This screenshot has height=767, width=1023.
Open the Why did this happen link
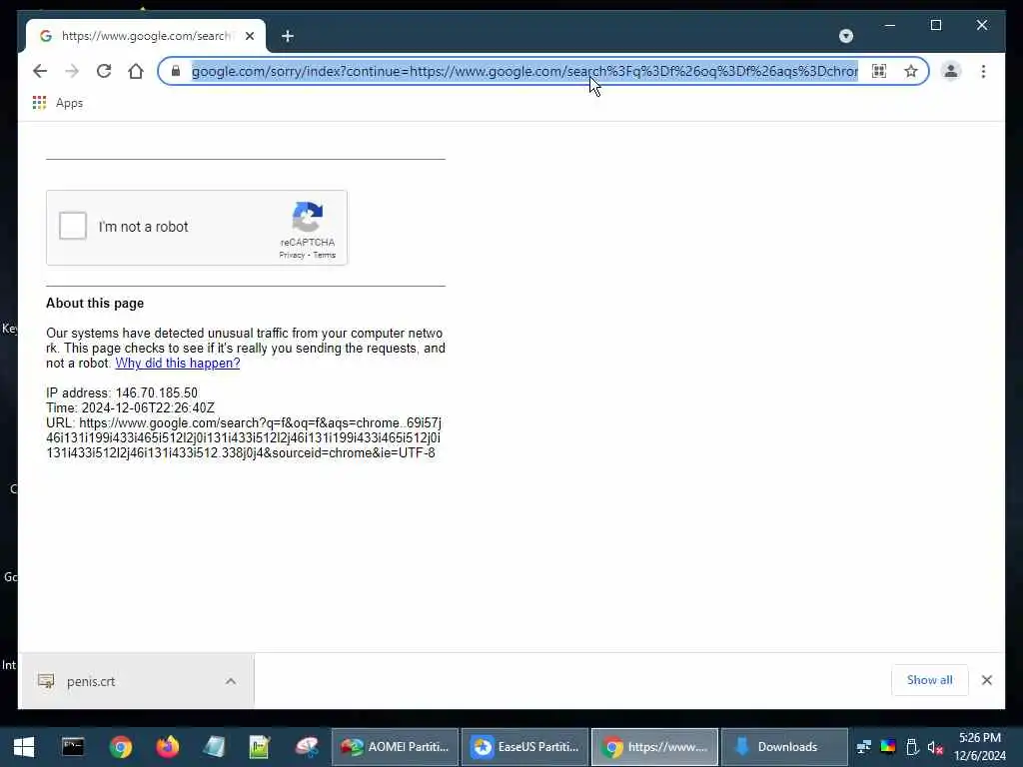click(178, 364)
